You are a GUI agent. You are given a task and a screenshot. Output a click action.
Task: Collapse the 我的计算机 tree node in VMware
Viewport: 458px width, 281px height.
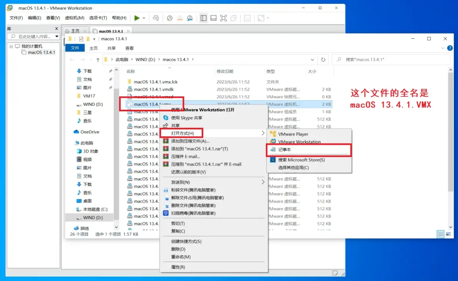click(x=11, y=46)
